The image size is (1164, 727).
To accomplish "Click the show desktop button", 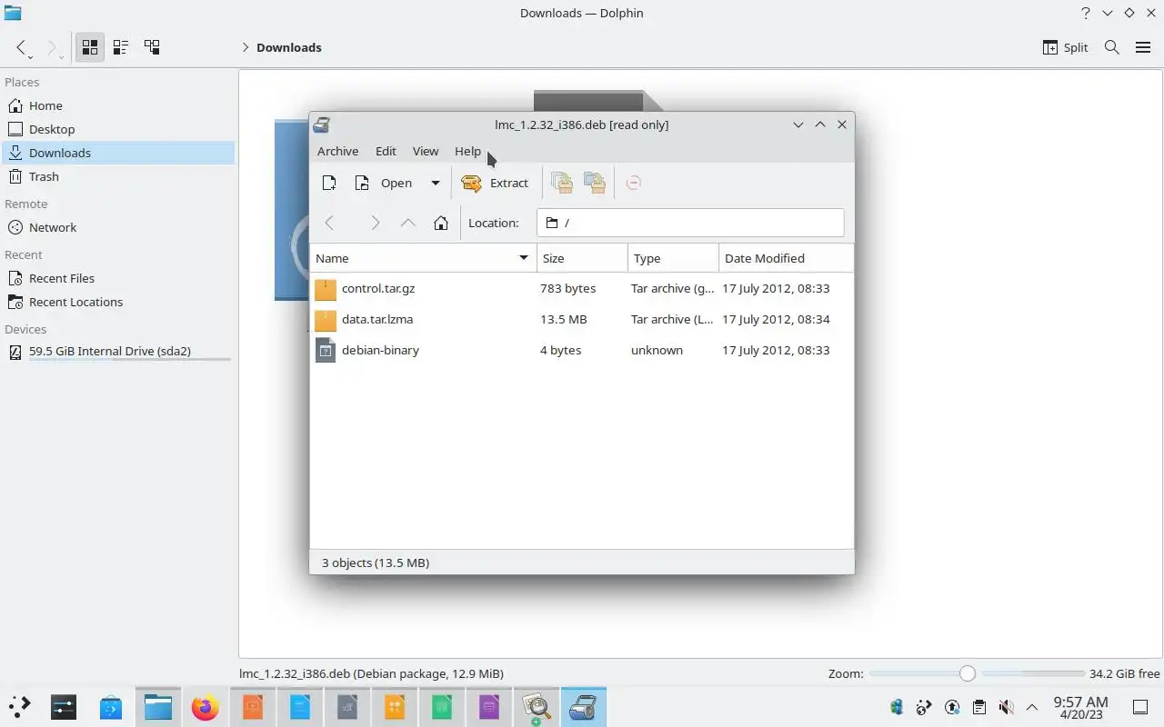I will coord(1140,706).
